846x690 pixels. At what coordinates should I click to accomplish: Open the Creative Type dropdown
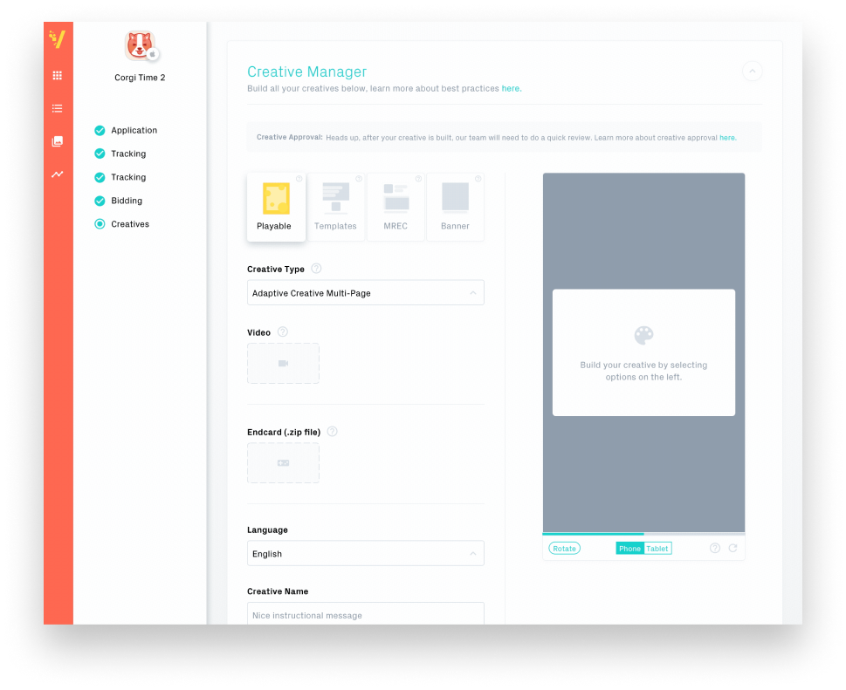click(365, 293)
